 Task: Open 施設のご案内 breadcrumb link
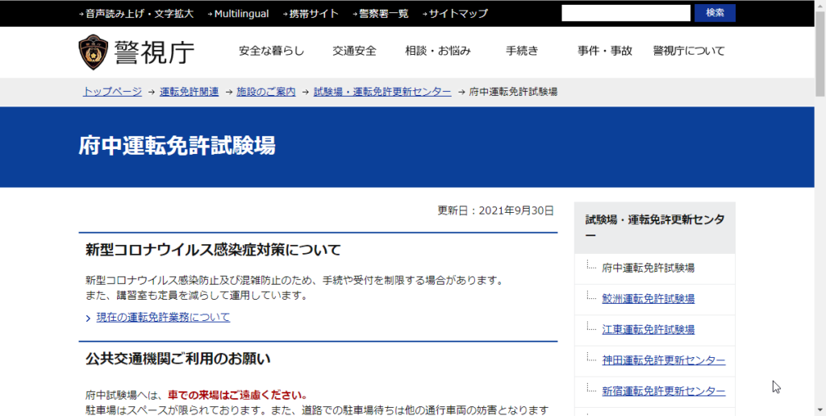(266, 92)
